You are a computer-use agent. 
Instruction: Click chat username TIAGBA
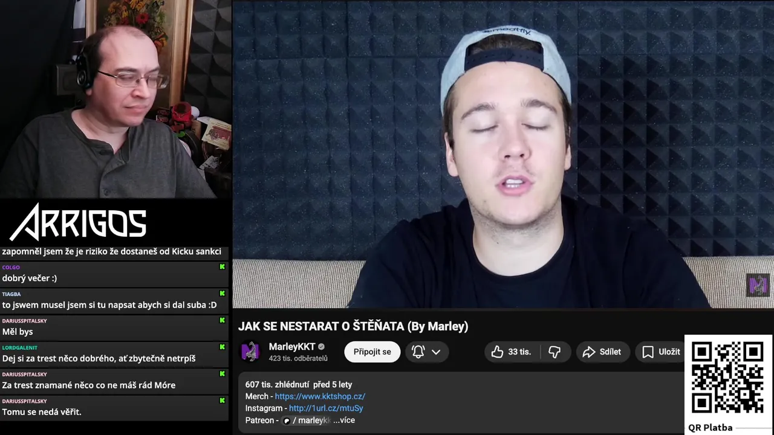point(11,294)
